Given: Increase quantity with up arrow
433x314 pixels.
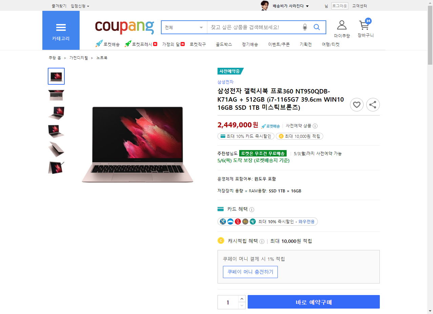Looking at the screenshot, I should pos(242,298).
